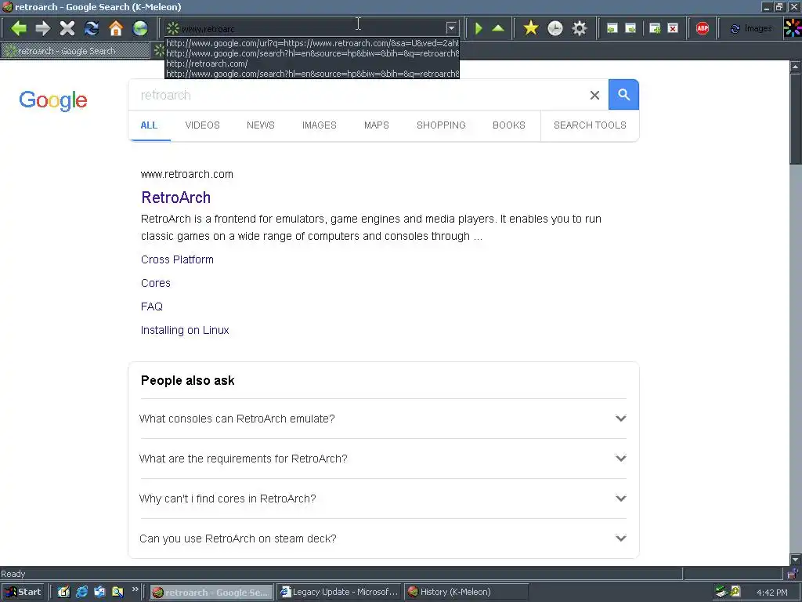Switch to the VIDEOS tab
This screenshot has height=602, width=802.
(203, 125)
